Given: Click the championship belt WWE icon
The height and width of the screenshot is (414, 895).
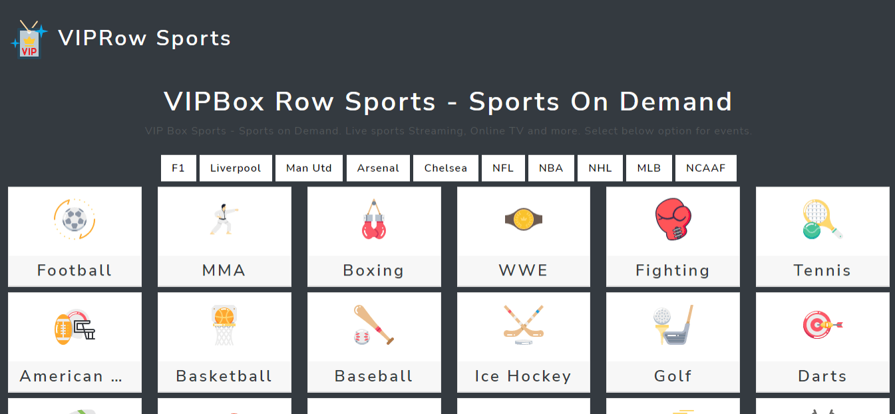Looking at the screenshot, I should tap(524, 219).
